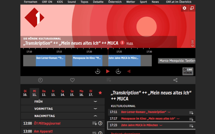Collapse the NACHMITTAG section
The image size is (215, 134).
(x=95, y=116)
